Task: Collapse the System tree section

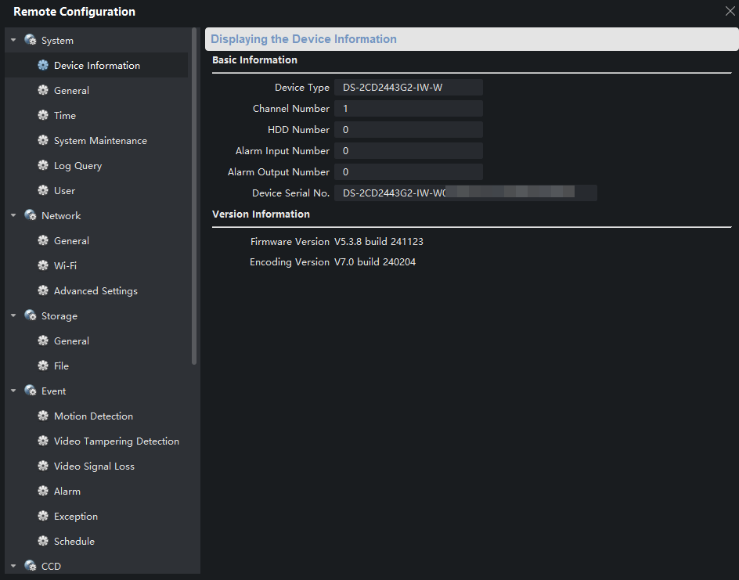Action: coord(13,41)
